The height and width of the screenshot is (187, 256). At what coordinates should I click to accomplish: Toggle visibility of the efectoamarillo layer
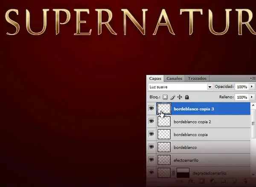pyautogui.click(x=151, y=160)
